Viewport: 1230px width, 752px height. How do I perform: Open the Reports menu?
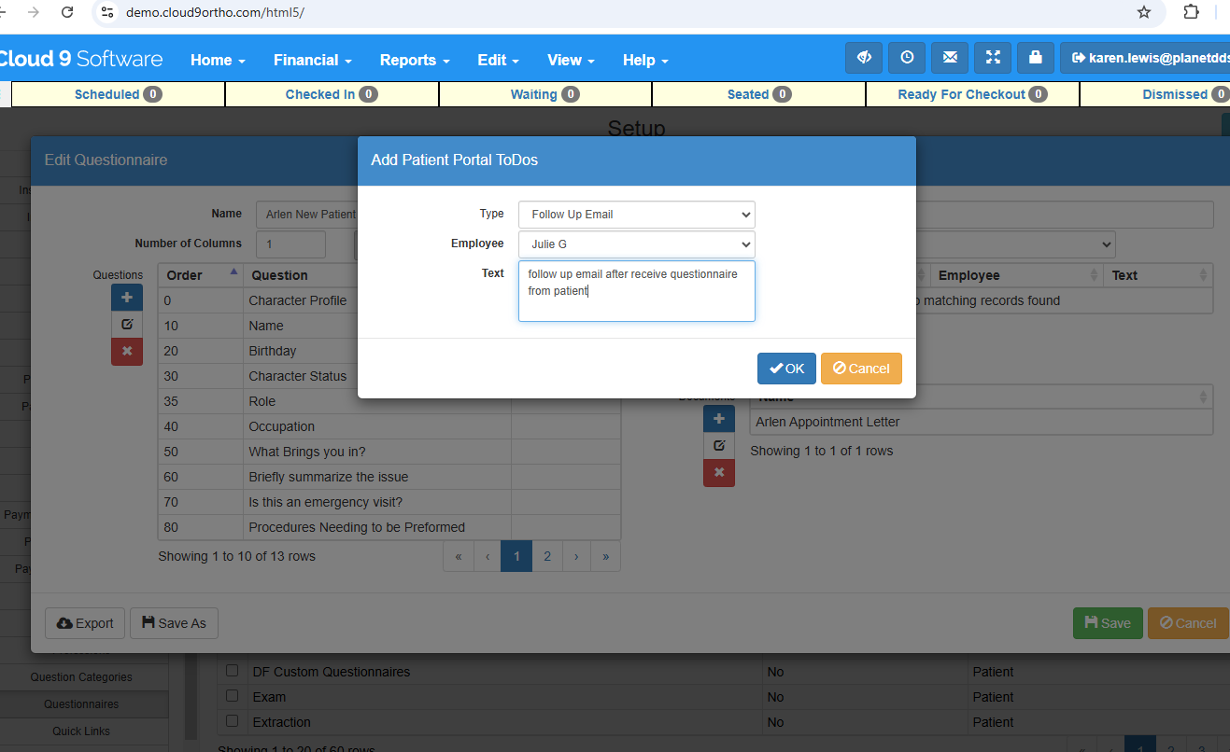tap(415, 60)
